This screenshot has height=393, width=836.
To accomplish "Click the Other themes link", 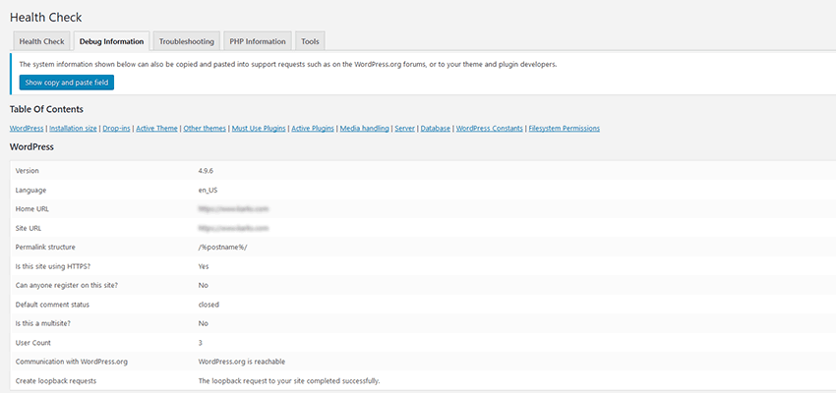I will click(x=204, y=129).
